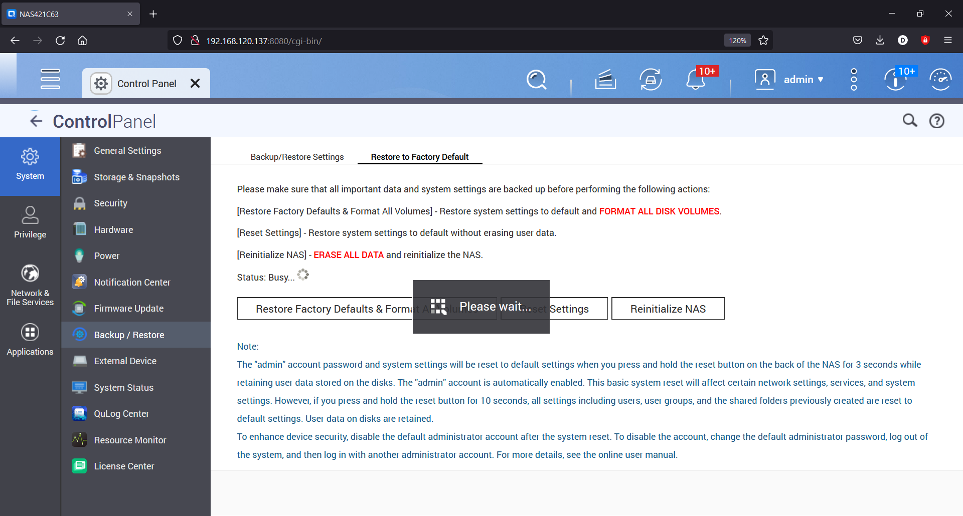Viewport: 963px width, 516px height.
Task: Open the event notifications bell icon
Action: point(696,79)
